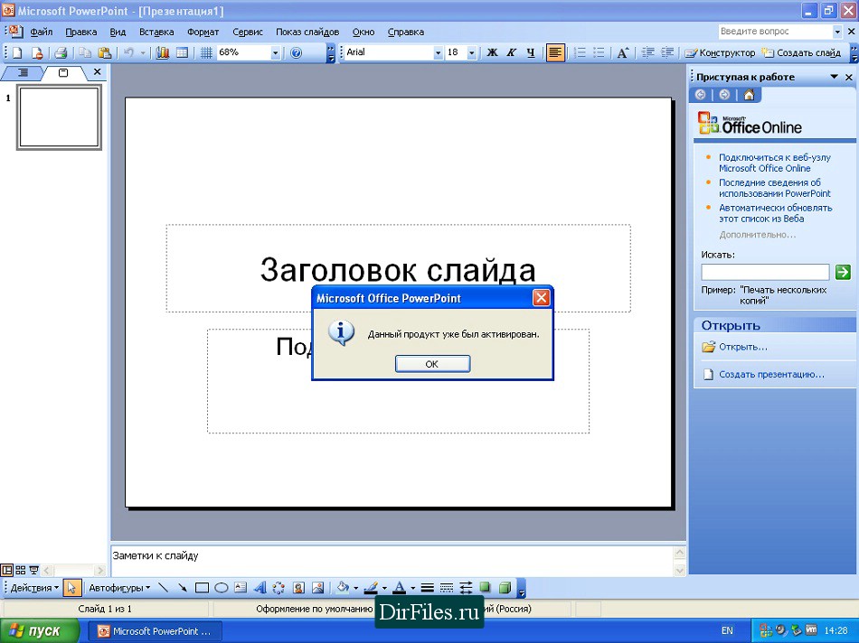The height and width of the screenshot is (643, 859).
Task: Expand the Автофигуры menu
Action: [119, 588]
